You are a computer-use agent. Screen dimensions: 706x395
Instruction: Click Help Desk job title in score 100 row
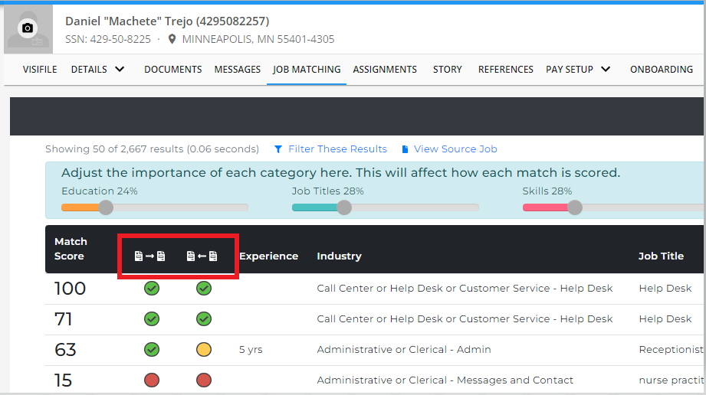665,289
